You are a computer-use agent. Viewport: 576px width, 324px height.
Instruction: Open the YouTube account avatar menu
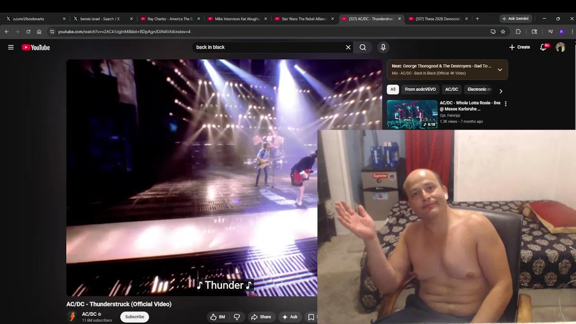click(560, 47)
